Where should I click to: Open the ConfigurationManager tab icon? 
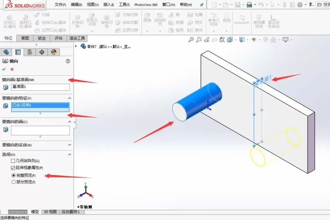click(30, 52)
